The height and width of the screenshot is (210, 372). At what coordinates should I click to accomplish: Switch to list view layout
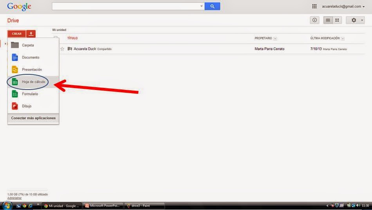[x=328, y=20]
